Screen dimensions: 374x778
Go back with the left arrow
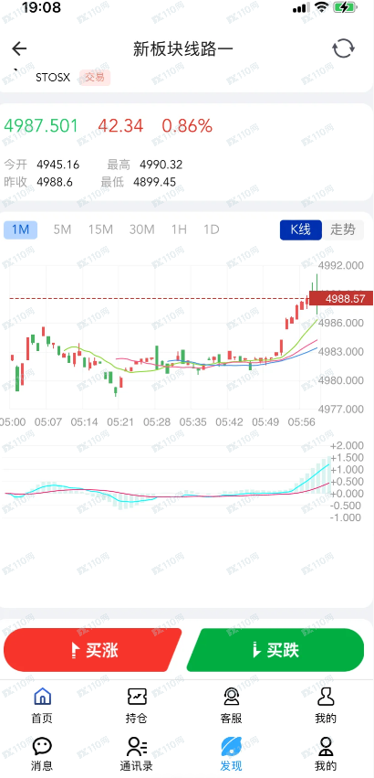(x=19, y=48)
